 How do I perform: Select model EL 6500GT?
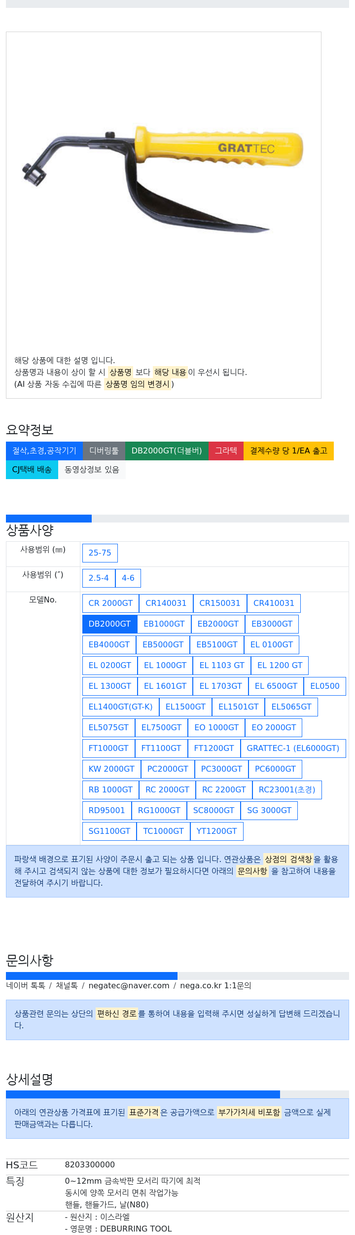point(276,686)
